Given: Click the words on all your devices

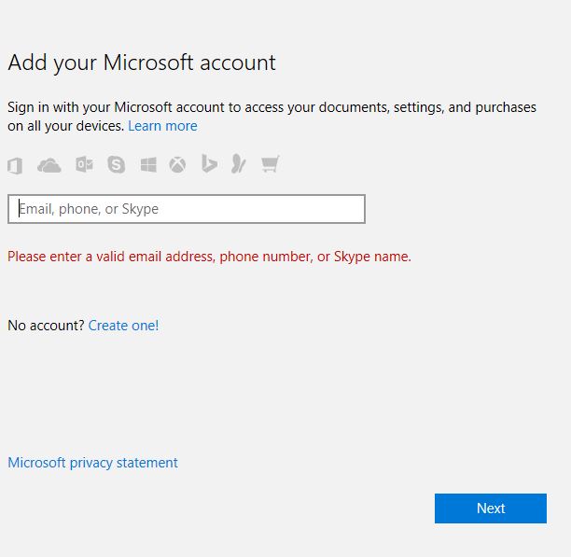Looking at the screenshot, I should 66,126.
